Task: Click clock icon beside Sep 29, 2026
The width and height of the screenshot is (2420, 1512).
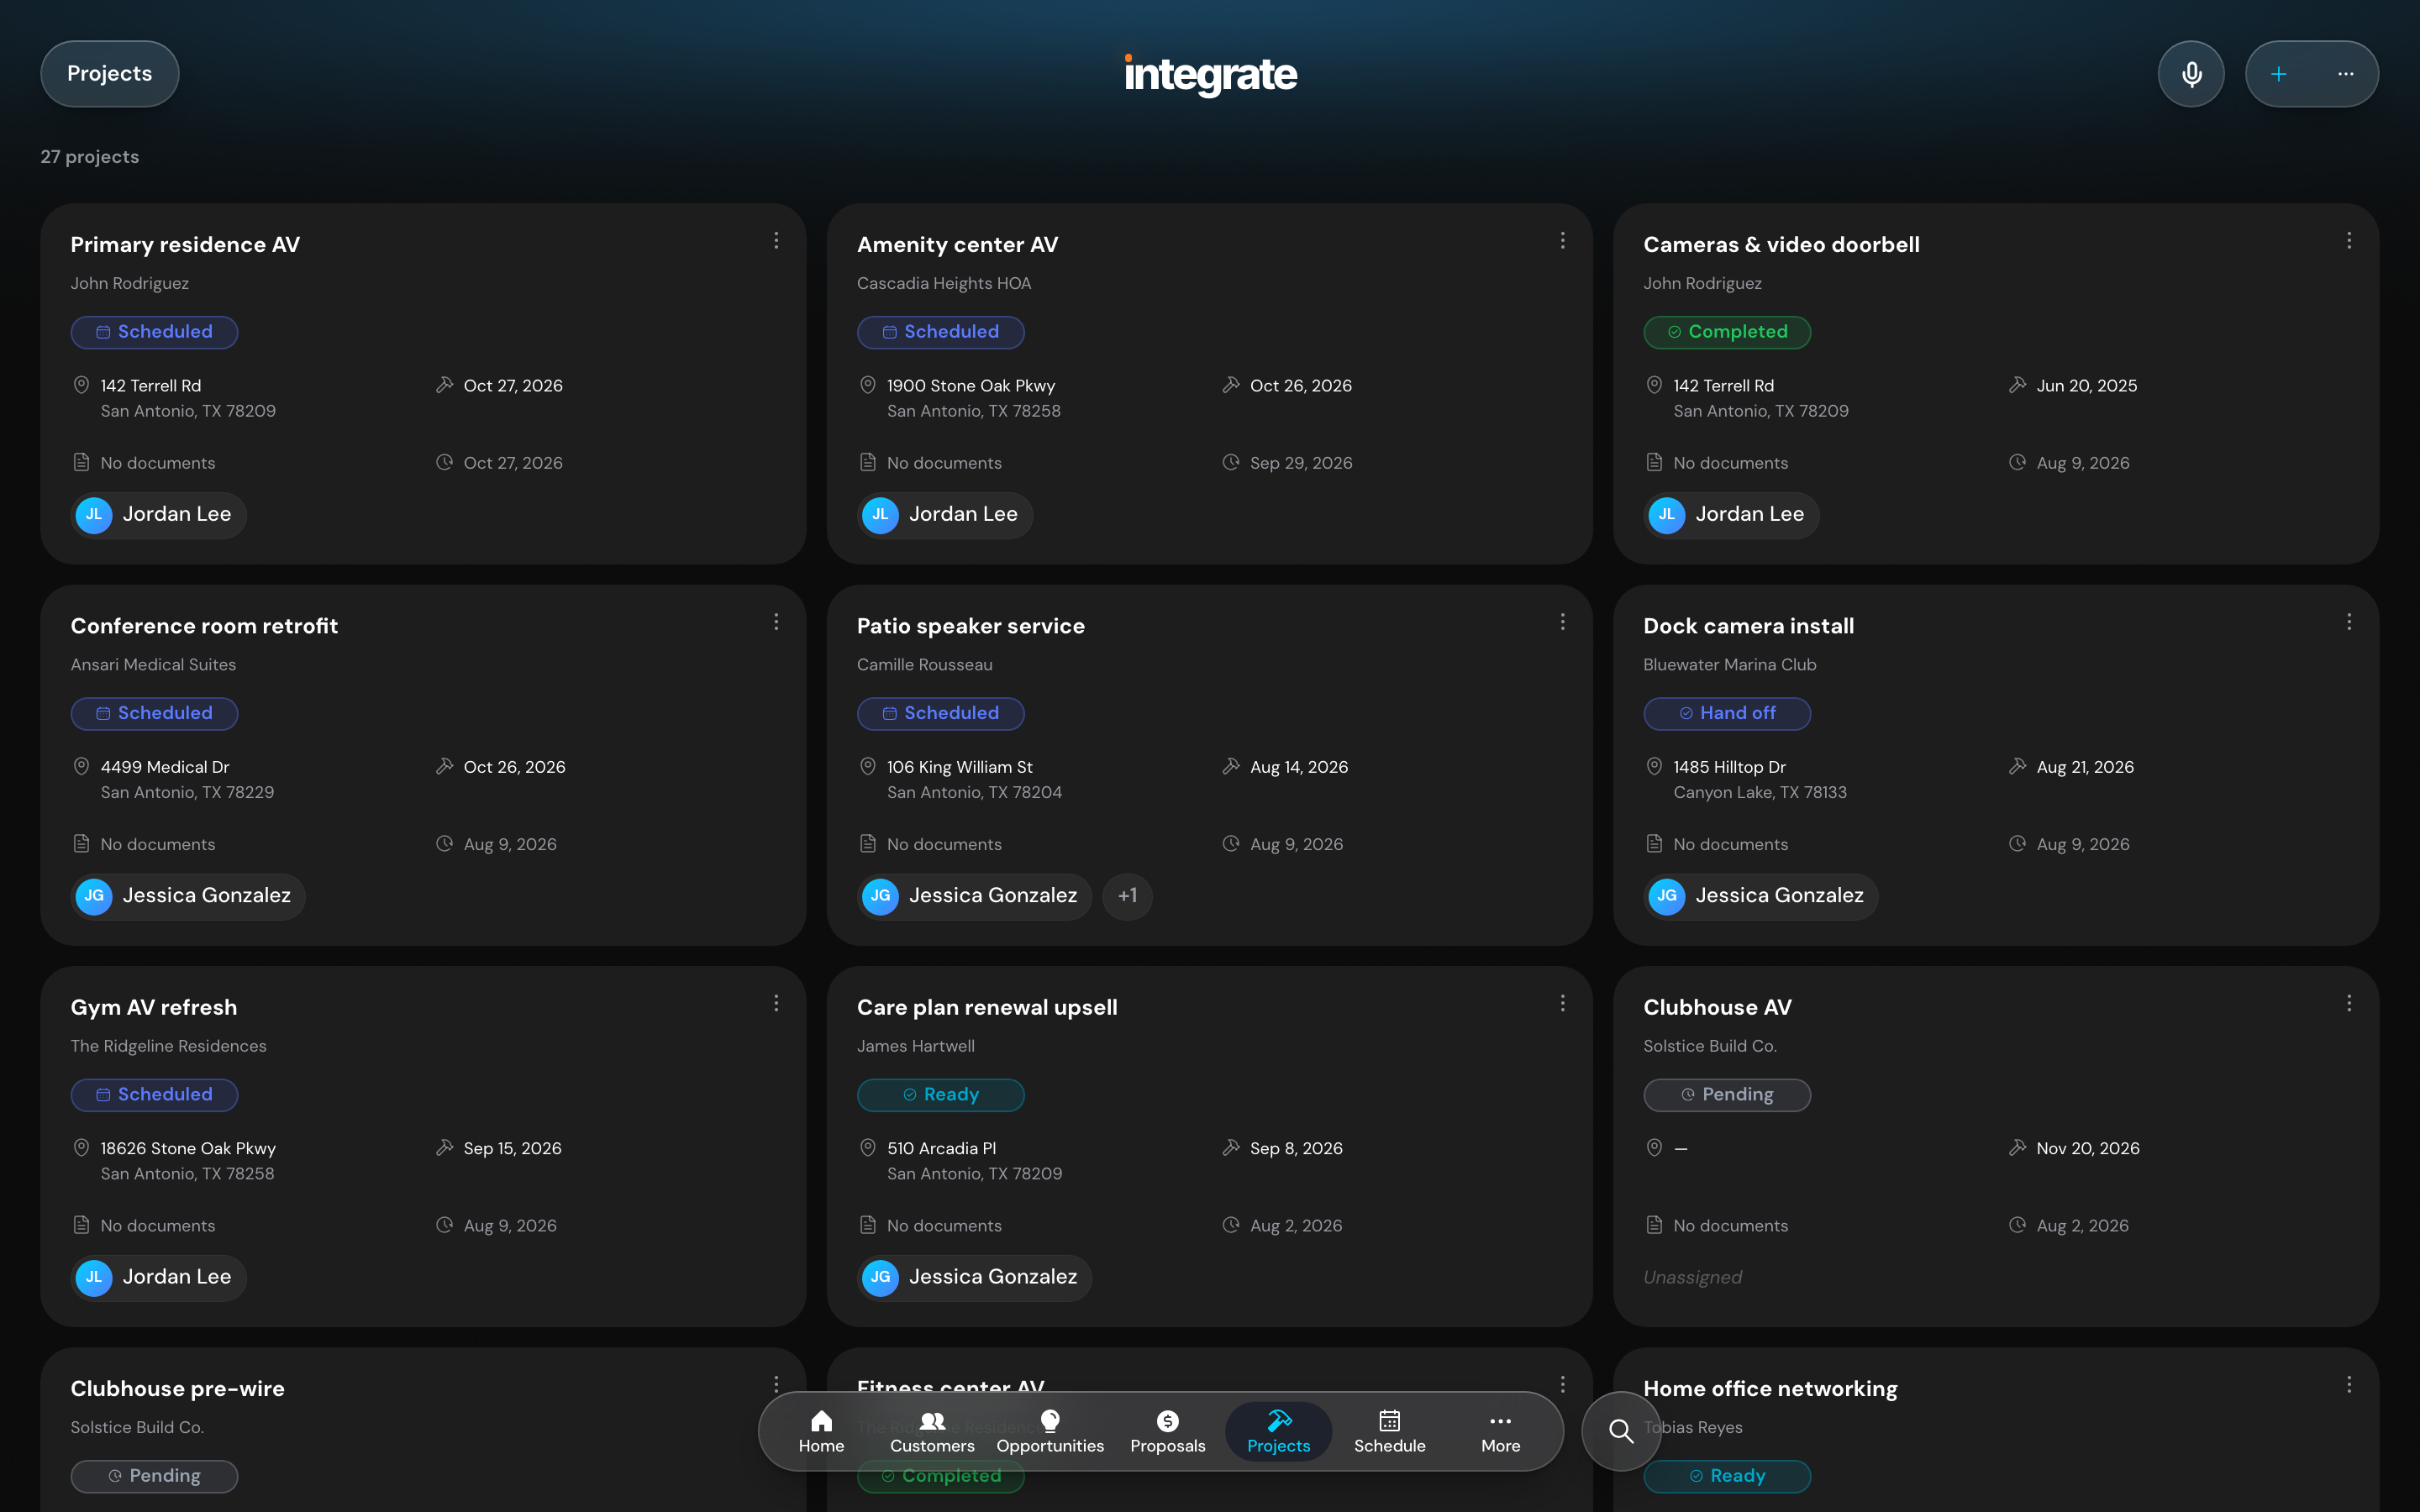Action: tap(1231, 462)
